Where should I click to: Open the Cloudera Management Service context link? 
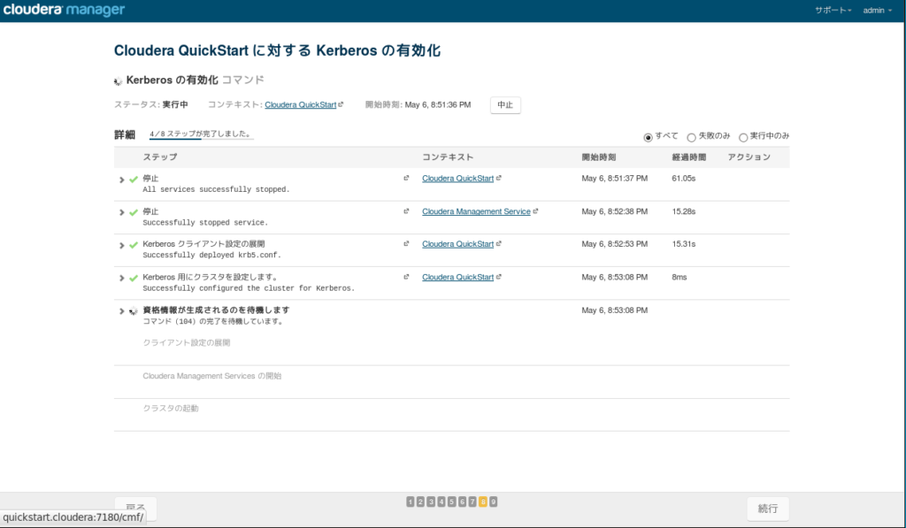click(x=476, y=211)
